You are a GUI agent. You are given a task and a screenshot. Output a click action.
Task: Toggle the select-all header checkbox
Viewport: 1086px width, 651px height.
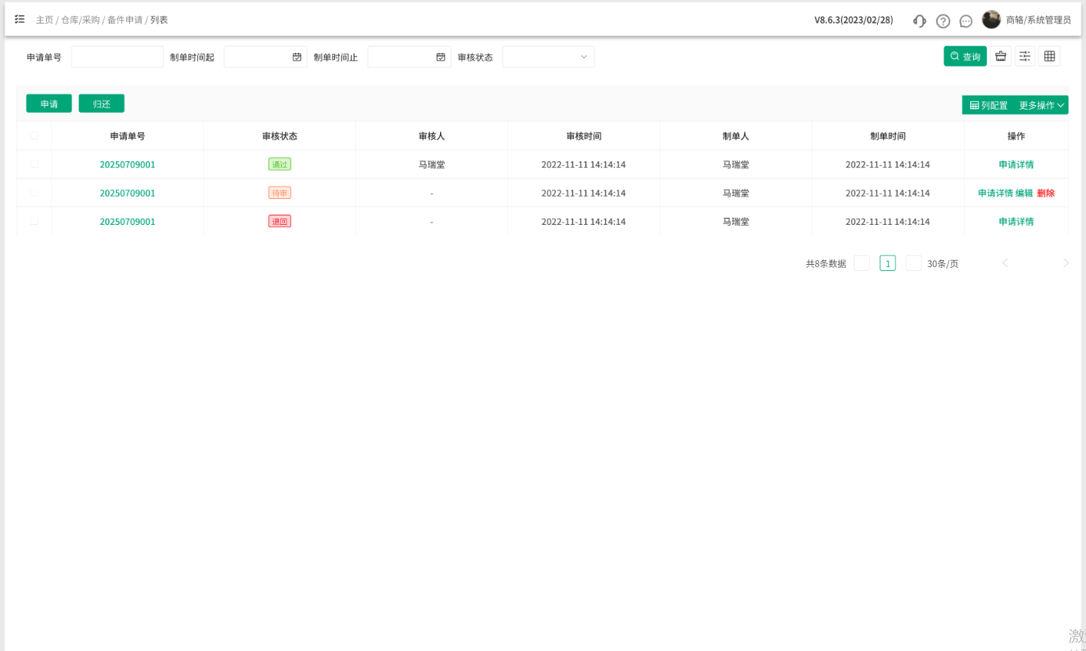click(x=34, y=136)
